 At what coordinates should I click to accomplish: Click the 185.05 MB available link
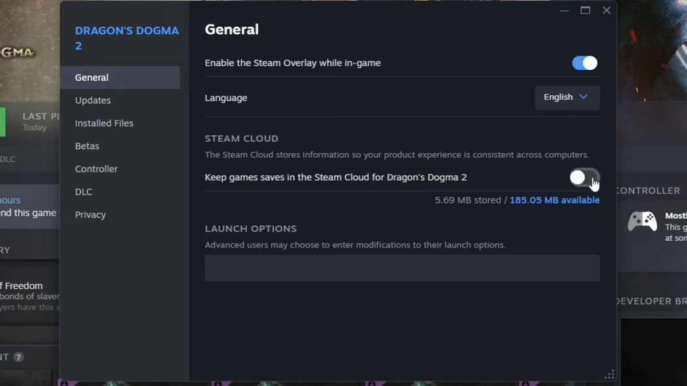(554, 200)
